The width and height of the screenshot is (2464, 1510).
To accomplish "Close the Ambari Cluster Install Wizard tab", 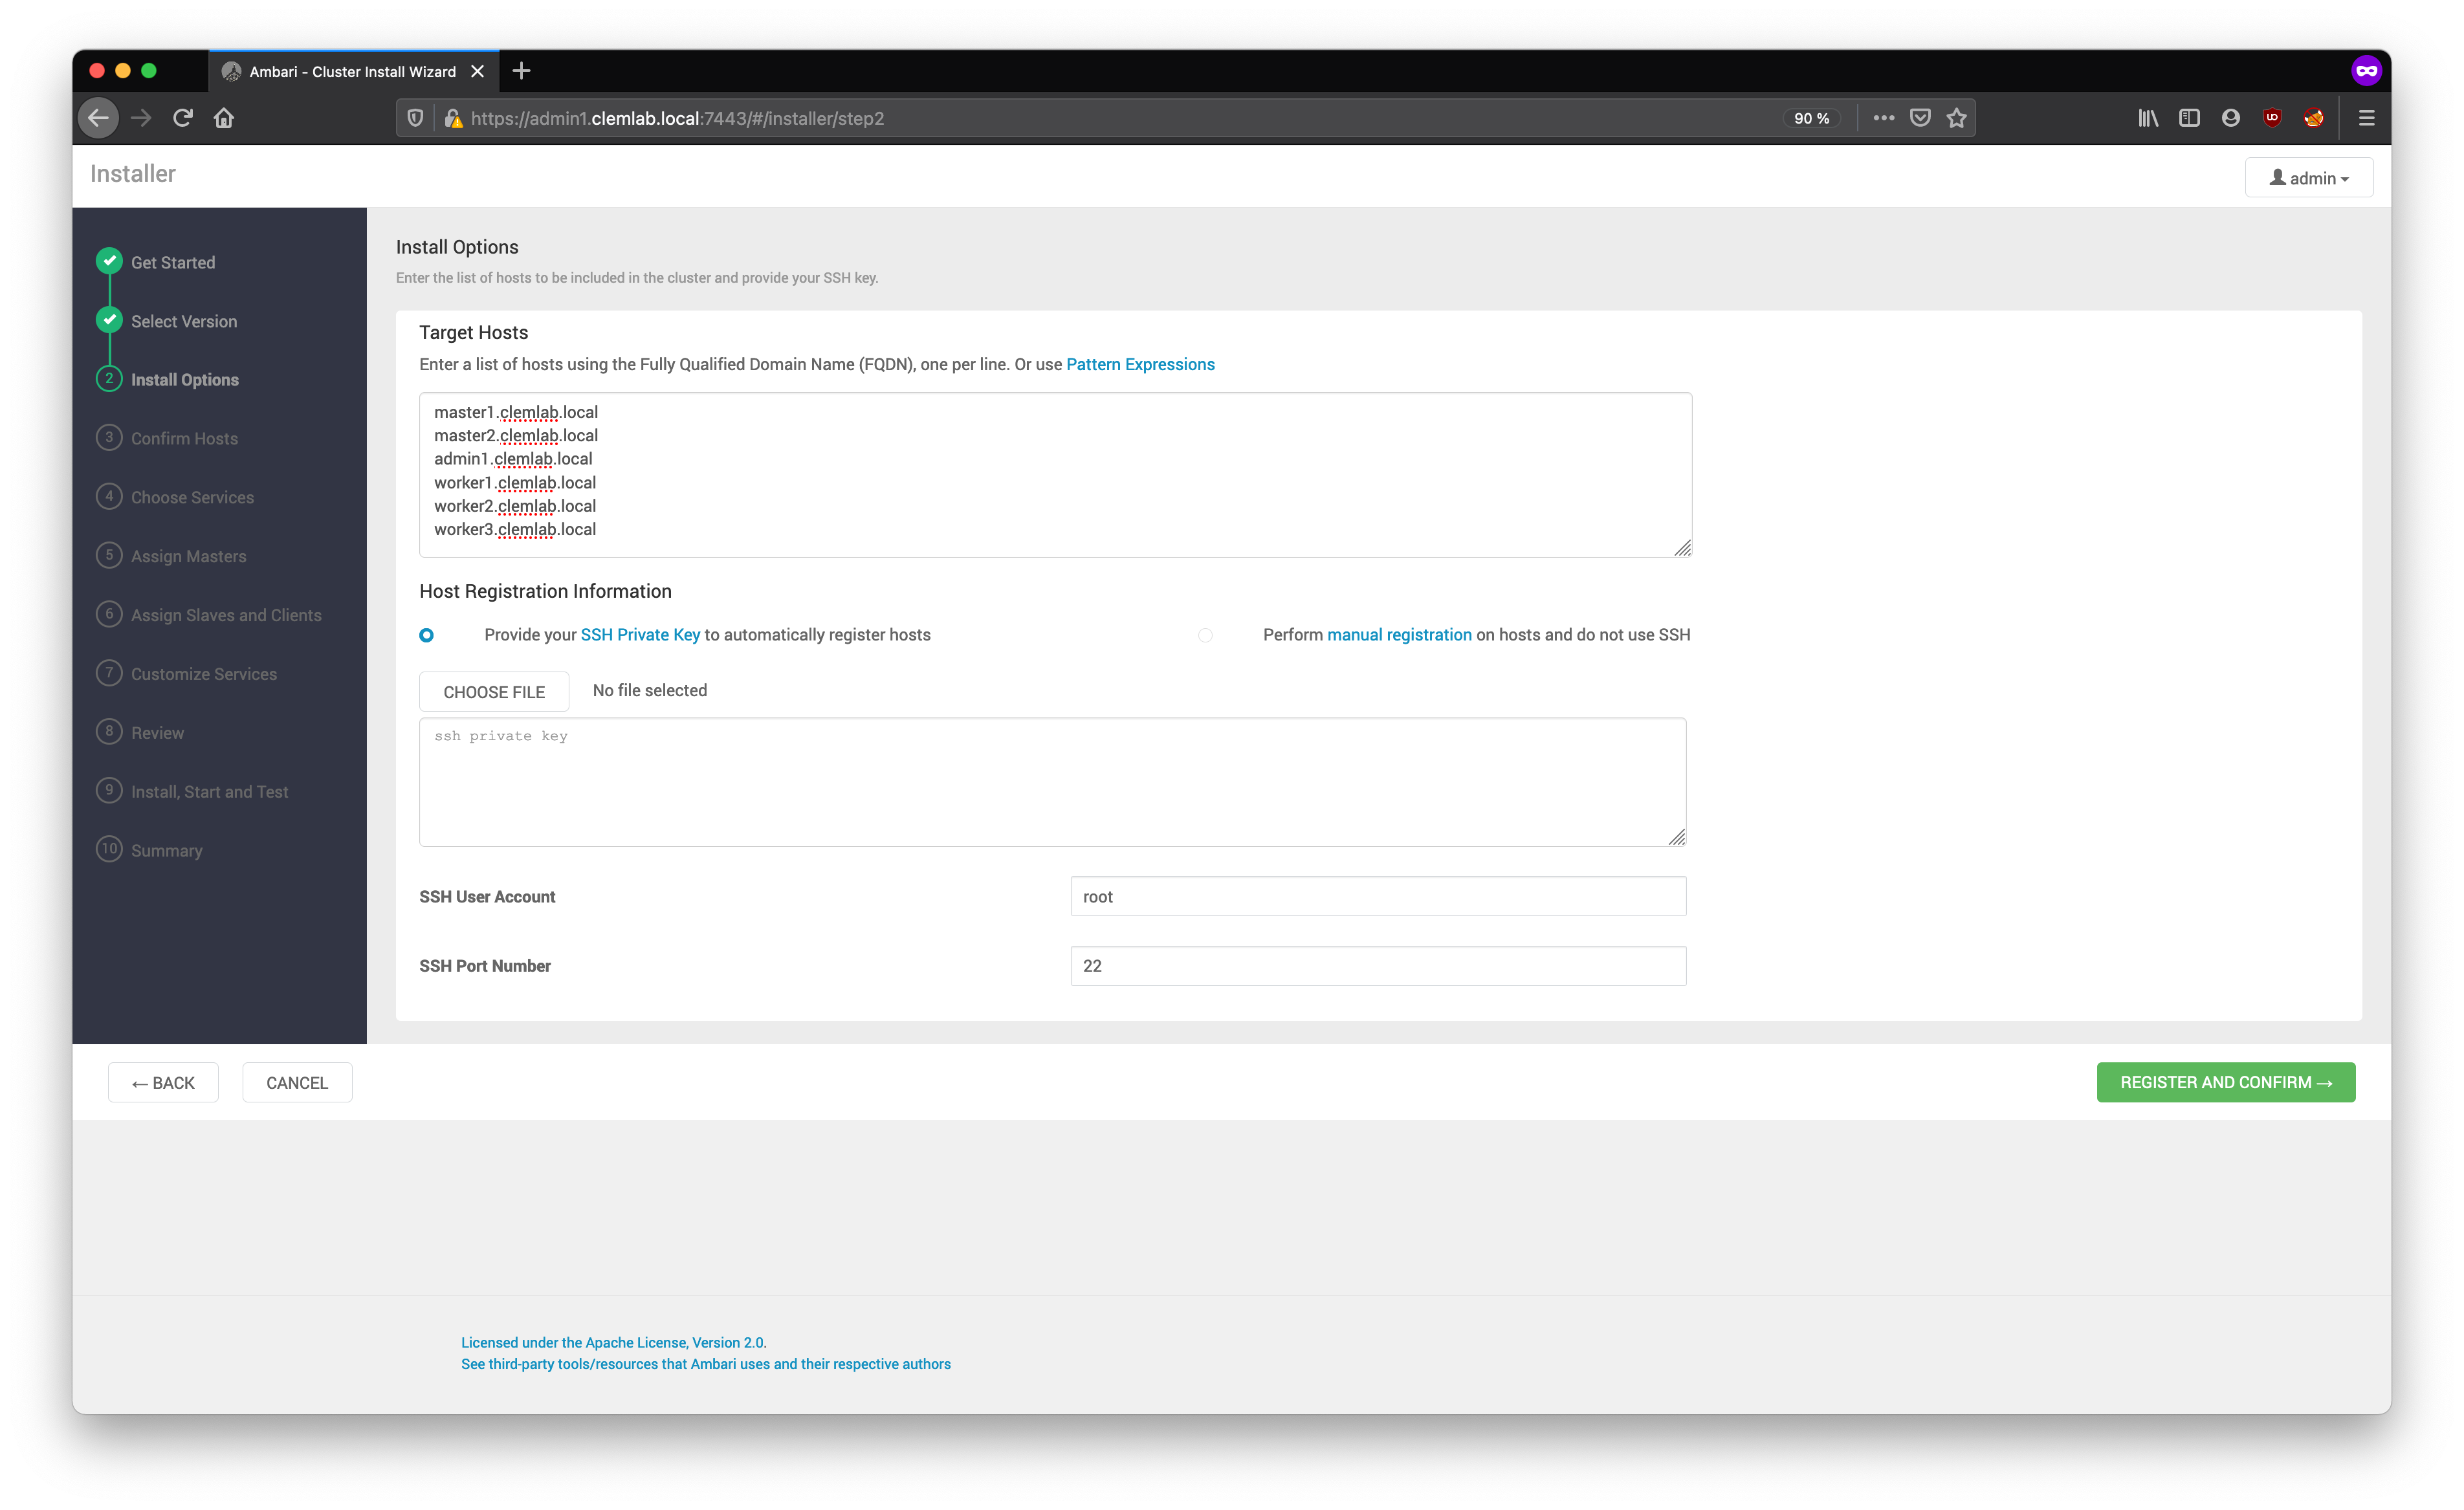I will [477, 71].
